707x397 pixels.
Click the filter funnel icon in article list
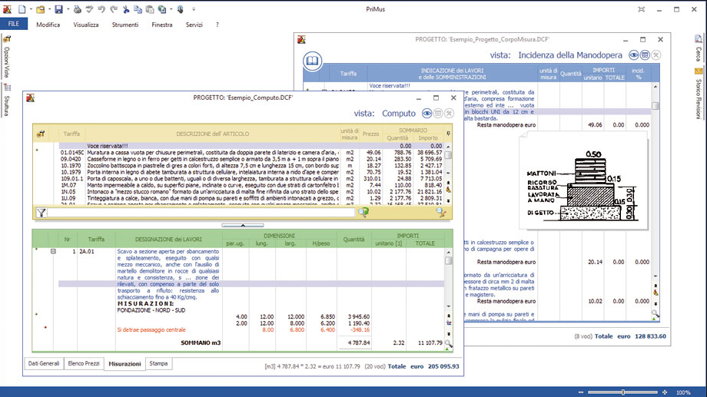coord(41,213)
